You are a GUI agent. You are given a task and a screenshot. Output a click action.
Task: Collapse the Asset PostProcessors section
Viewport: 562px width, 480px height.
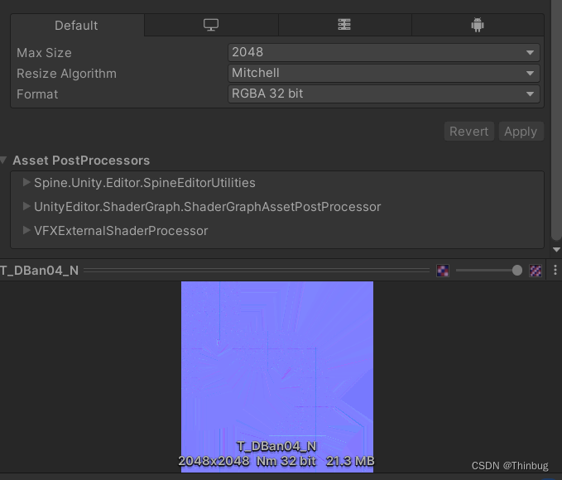click(x=3, y=160)
